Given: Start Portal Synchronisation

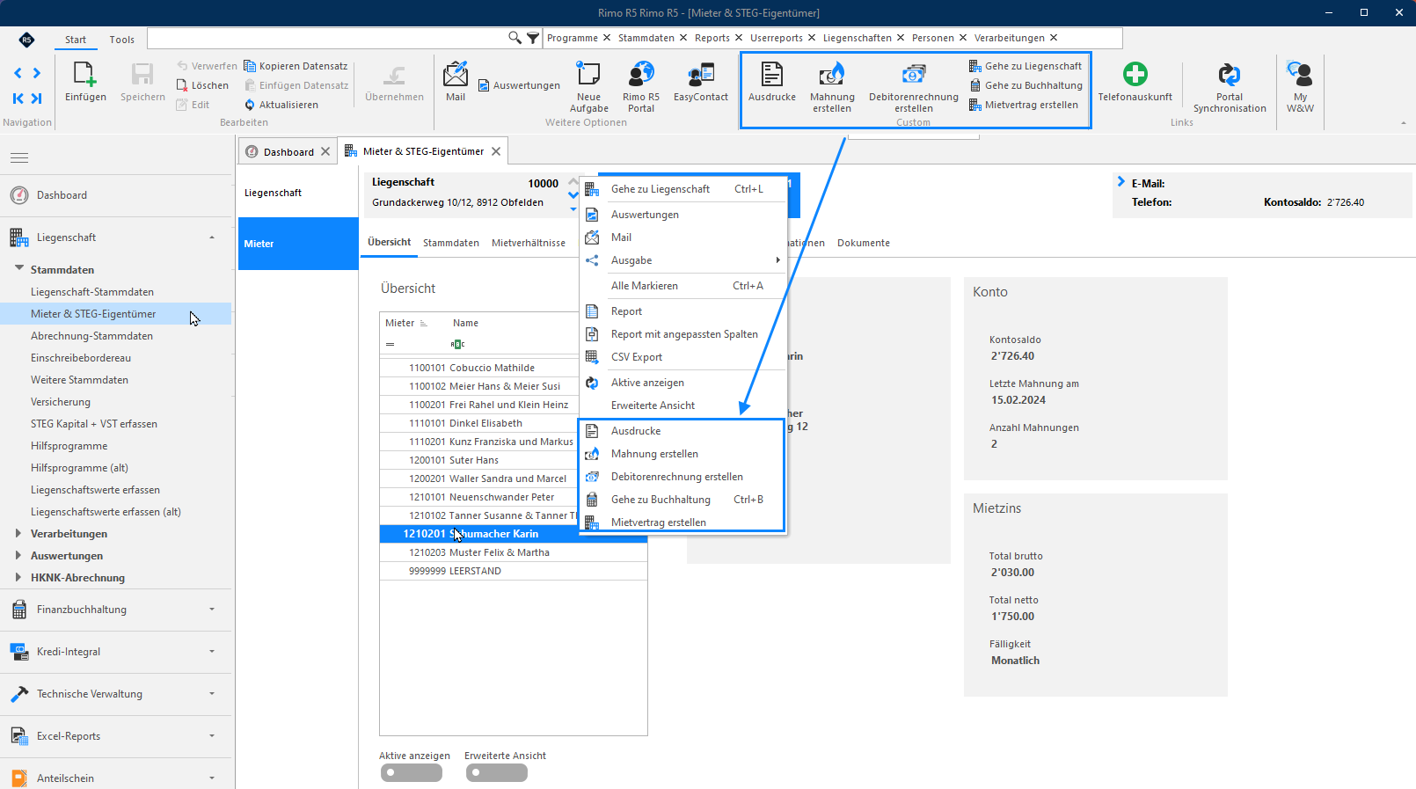Looking at the screenshot, I should click(x=1230, y=87).
